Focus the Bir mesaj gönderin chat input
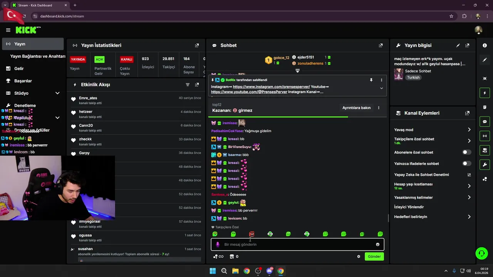Viewport: 493px width, 277px height. pos(297,244)
